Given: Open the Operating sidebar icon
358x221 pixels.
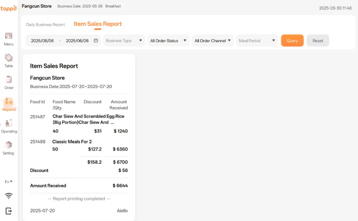Looking at the screenshot, I should click(9, 124).
